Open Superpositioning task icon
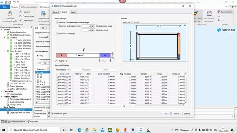 [x=8, y=102]
